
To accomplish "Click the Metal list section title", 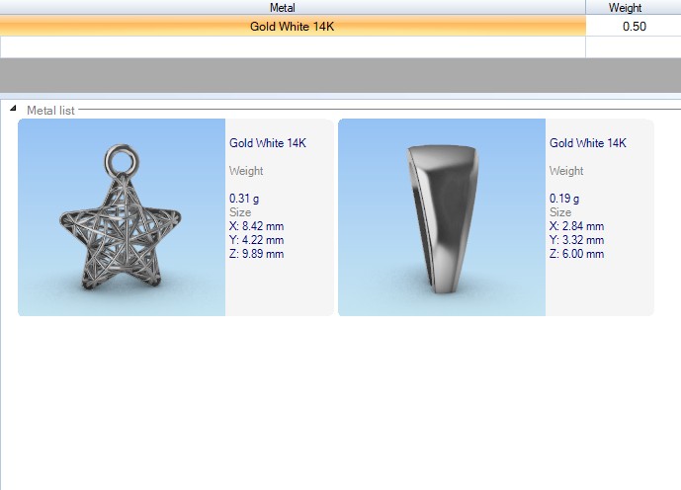I will 50,111.
